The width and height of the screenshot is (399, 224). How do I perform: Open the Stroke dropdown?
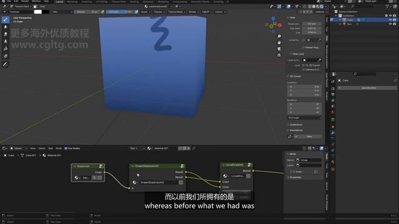(194, 12)
